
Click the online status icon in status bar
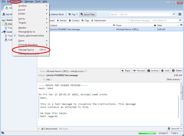point(3,133)
